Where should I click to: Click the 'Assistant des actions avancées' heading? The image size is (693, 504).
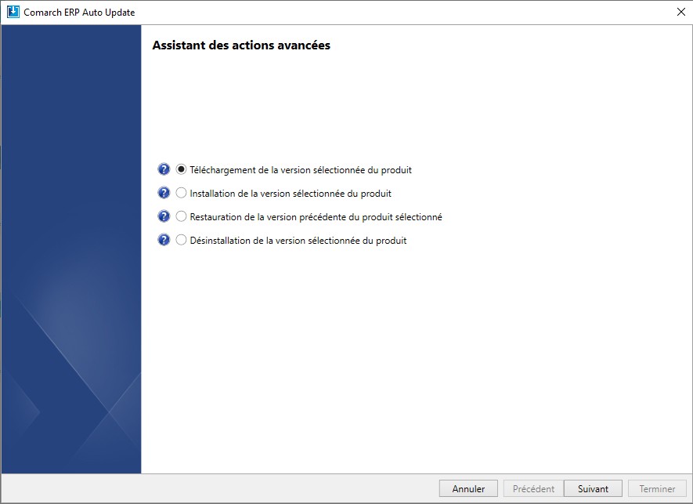pyautogui.click(x=241, y=45)
